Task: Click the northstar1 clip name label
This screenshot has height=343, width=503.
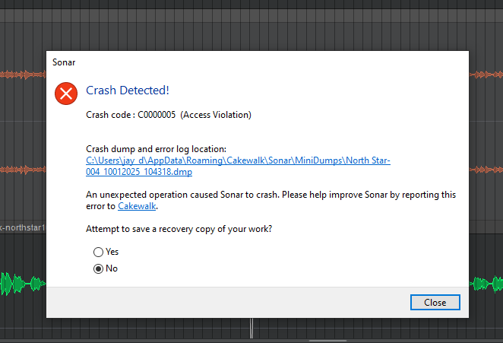Action: 23,227
